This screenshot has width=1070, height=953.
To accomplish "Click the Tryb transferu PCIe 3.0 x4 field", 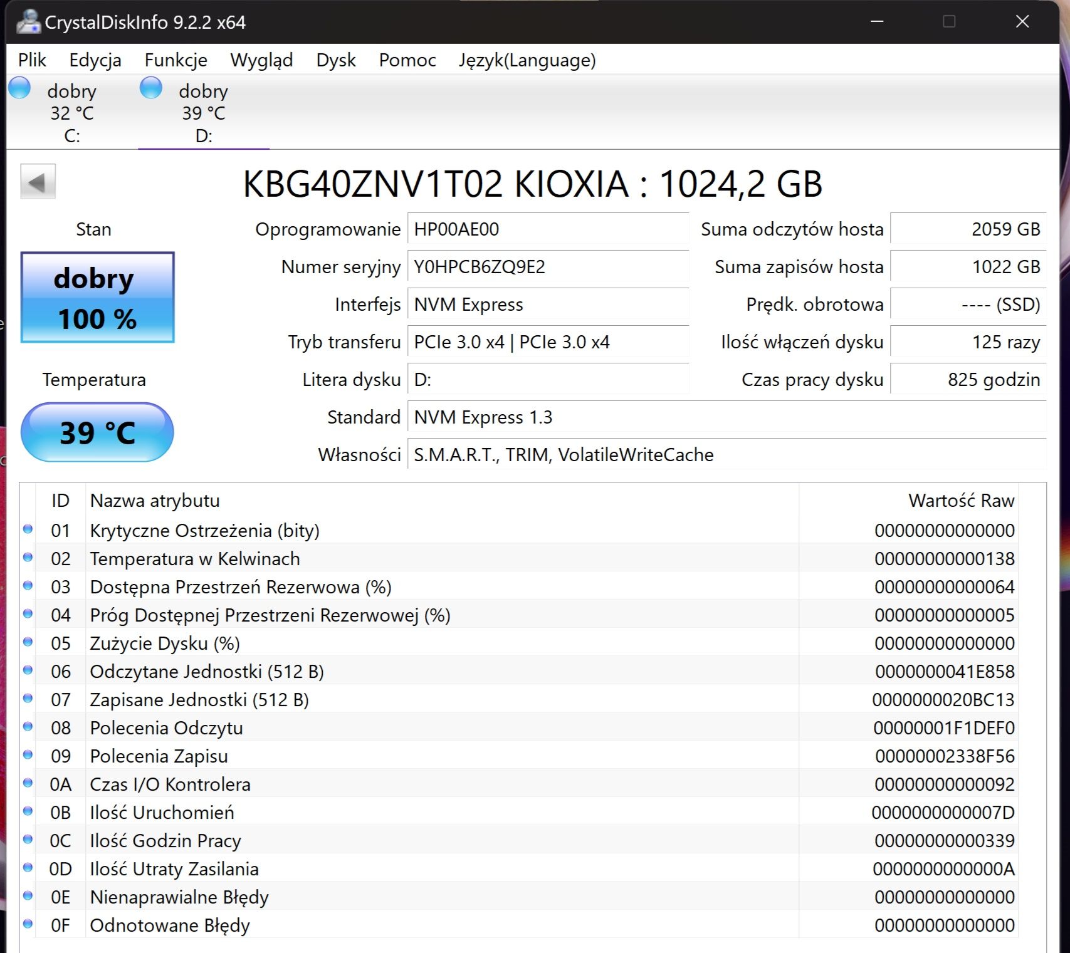I will tap(548, 342).
